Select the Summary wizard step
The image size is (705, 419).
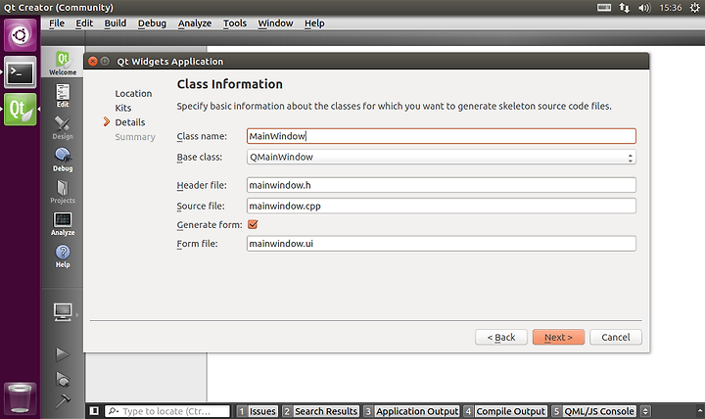point(135,137)
